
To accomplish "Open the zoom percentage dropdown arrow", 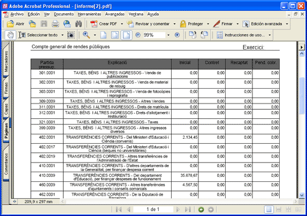I will coord(168,35).
